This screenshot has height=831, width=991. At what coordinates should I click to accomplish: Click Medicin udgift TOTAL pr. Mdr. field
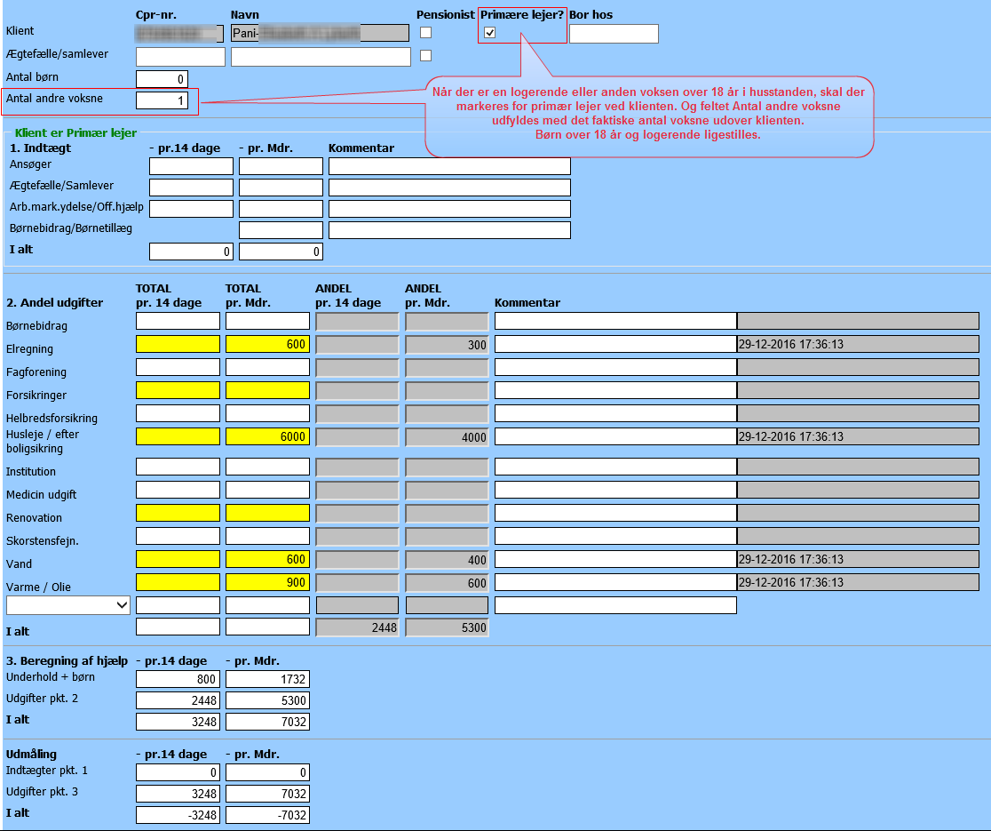(268, 490)
